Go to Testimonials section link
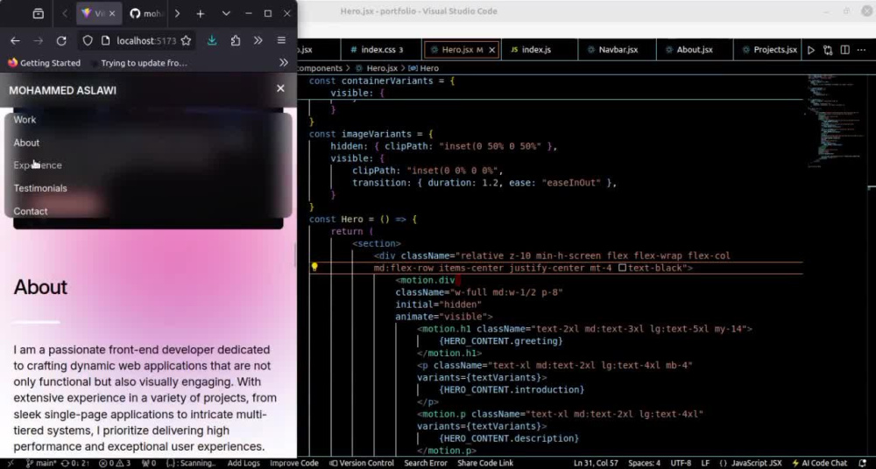 pos(40,188)
